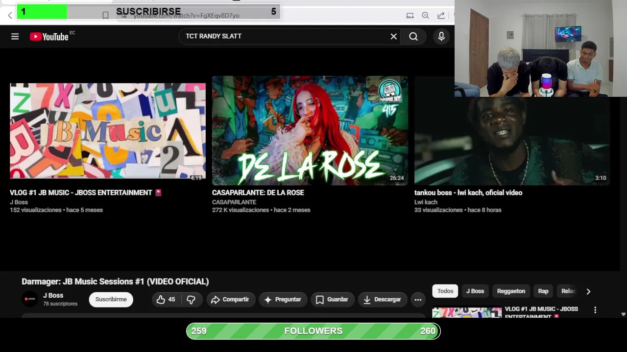627x352 pixels.
Task: Select the Todos filter chip
Action: click(445, 291)
